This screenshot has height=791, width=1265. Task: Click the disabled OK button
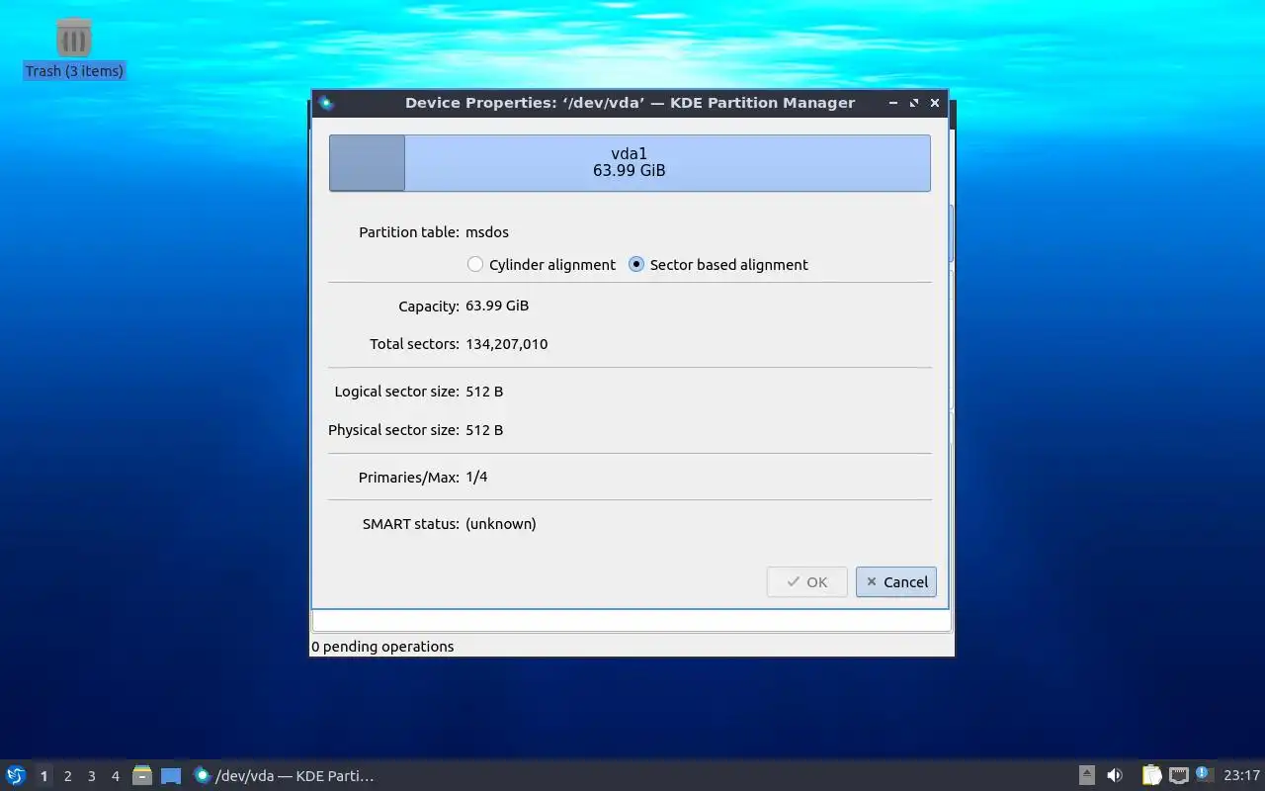point(806,582)
